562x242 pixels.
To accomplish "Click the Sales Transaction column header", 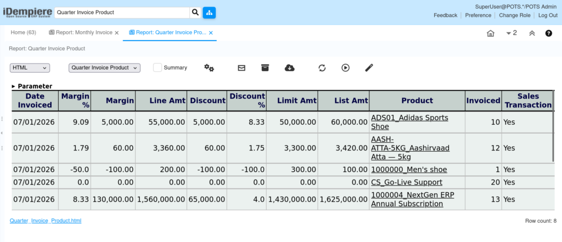I will coord(527,101).
